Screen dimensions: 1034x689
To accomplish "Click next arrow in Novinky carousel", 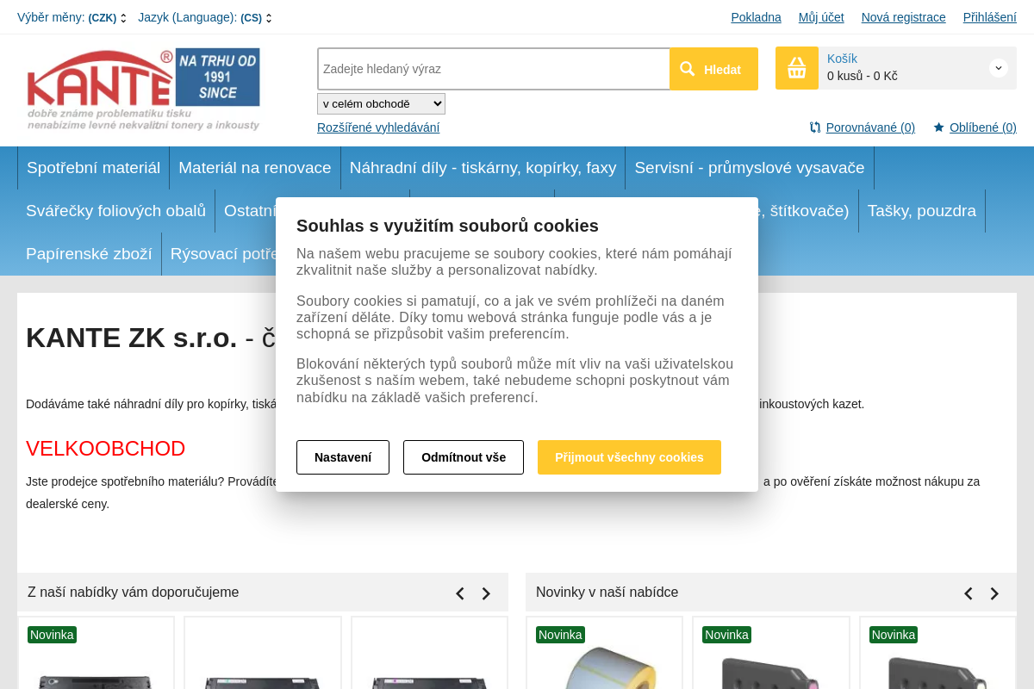I will point(994,593).
